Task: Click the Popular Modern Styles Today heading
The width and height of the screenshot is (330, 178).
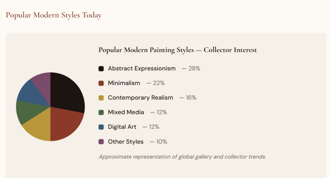Action: tap(53, 15)
